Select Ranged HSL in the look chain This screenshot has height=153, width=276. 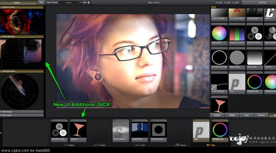(x=220, y=131)
